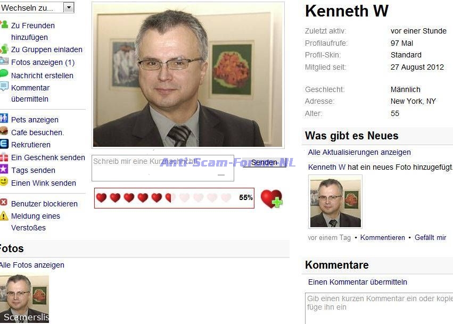Click the purple star Tags icon
Screen dimensions: 453x324
coord(4,169)
